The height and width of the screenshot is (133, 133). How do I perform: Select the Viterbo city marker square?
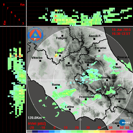(x=40, y=61)
